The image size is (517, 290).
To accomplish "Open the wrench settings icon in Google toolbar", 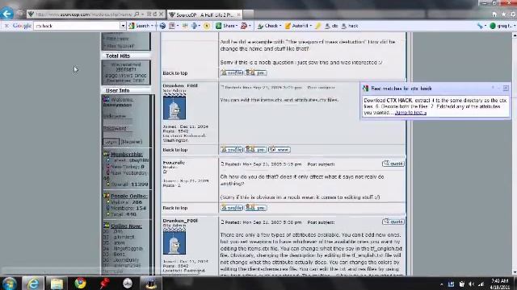I will pos(480,26).
